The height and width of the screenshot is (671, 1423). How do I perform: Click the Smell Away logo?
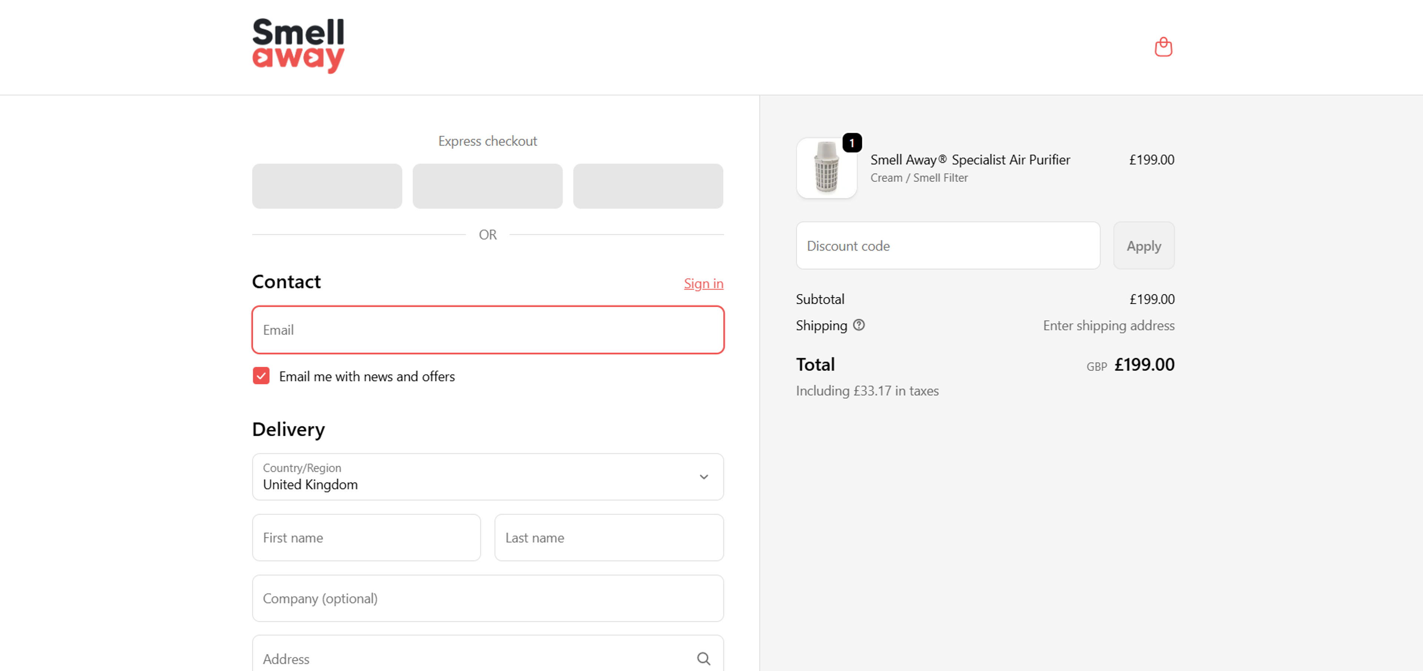pyautogui.click(x=298, y=45)
